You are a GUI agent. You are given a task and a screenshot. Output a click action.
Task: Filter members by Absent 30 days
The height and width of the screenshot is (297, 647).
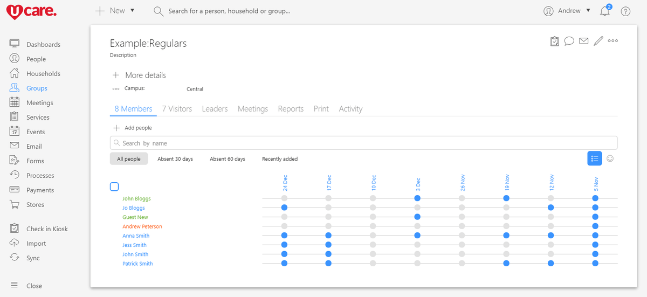(175, 159)
